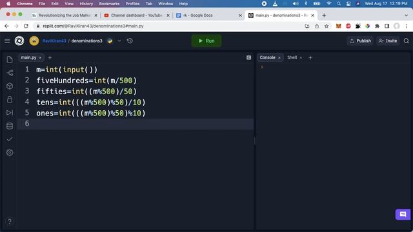Open the Version control sidebar icon
The image size is (413, 232).
tap(10, 73)
